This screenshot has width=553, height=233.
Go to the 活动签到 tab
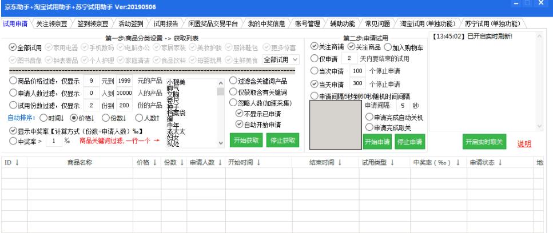point(130,24)
